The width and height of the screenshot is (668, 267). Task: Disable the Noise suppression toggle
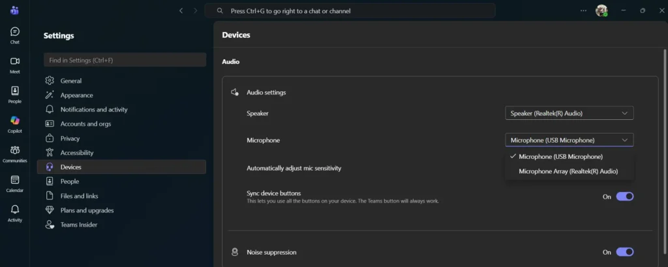point(625,252)
